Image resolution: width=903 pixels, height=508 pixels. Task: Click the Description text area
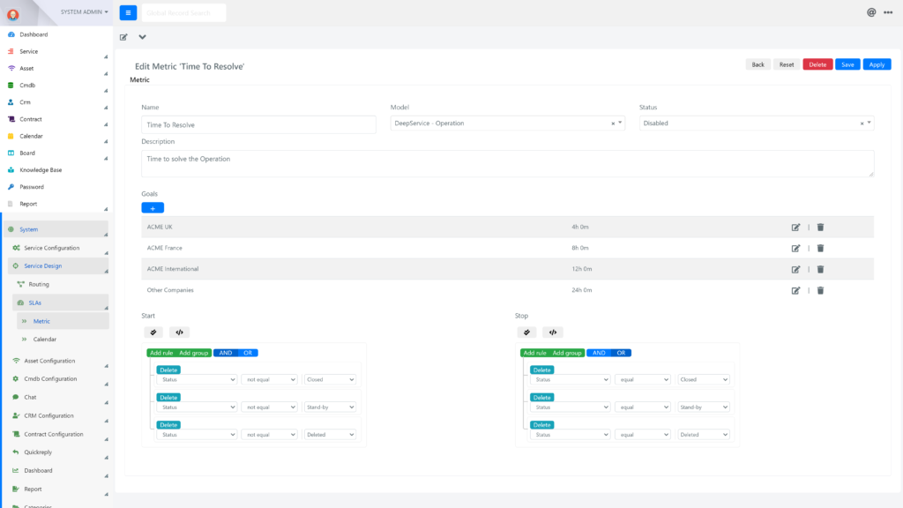pos(507,163)
